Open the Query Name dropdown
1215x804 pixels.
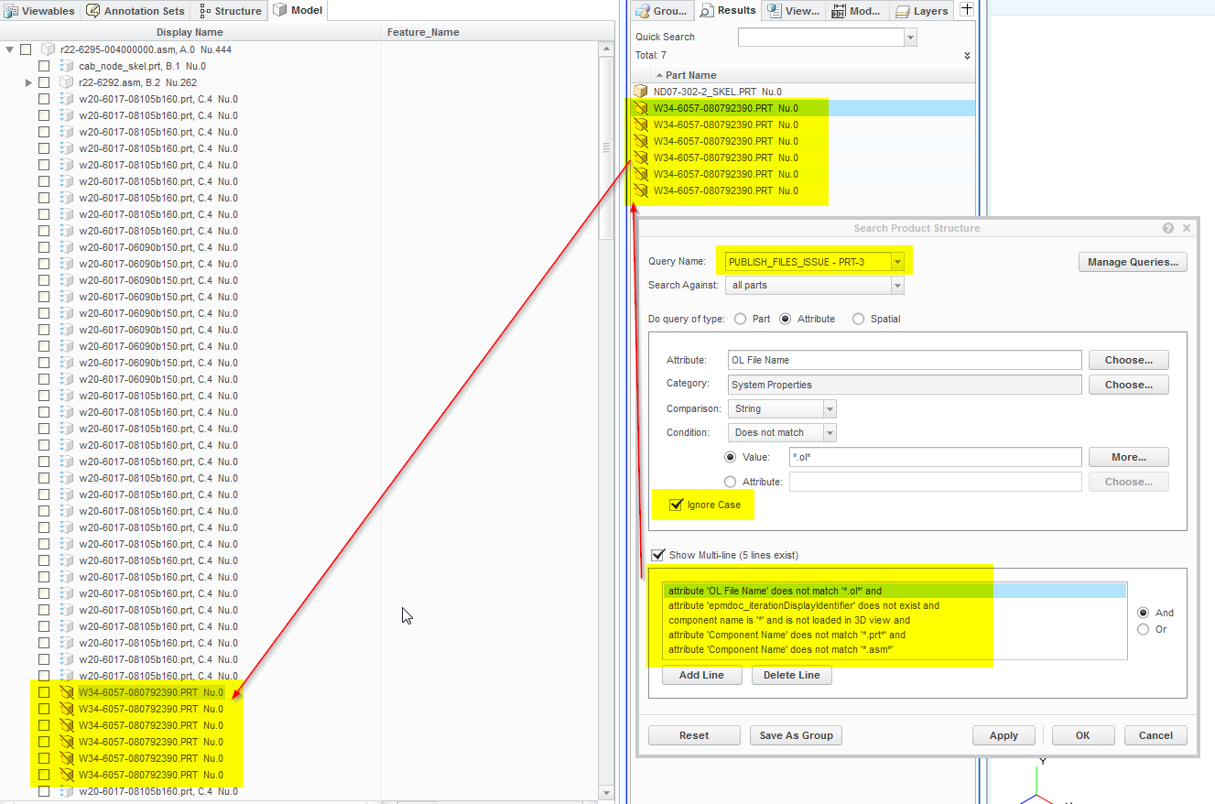point(897,262)
